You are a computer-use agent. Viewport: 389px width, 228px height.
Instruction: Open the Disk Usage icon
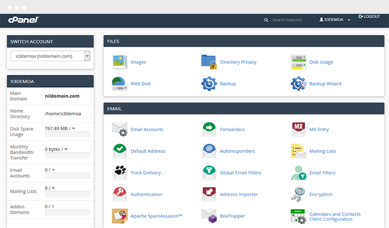coord(298,62)
